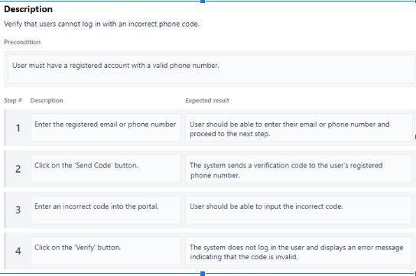Click step 2 expected result about verification code sent
This screenshot has width=416, height=276.
(x=299, y=169)
